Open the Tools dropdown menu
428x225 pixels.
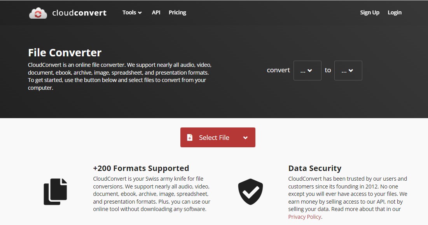(132, 12)
